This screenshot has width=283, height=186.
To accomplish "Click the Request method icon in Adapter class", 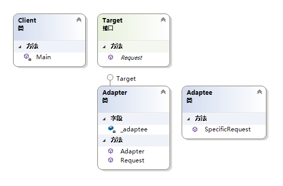I will tap(110, 160).
